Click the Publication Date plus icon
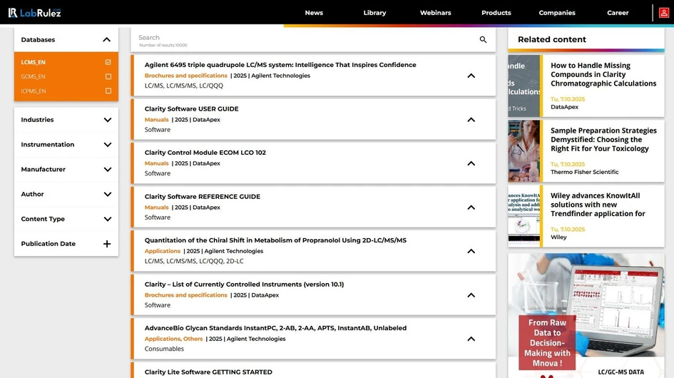Screen dimensions: 674x378 pyautogui.click(x=107, y=244)
